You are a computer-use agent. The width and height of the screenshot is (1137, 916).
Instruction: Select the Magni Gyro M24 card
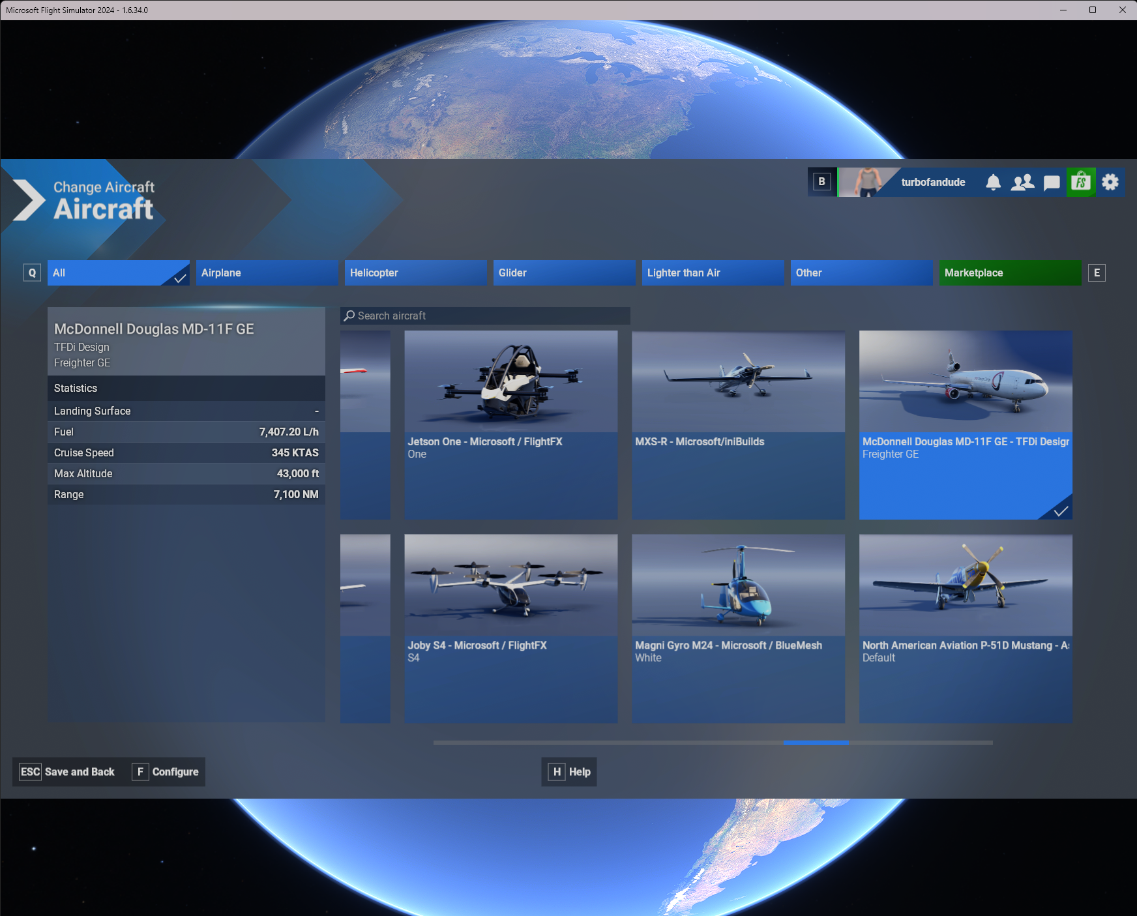[x=739, y=628]
